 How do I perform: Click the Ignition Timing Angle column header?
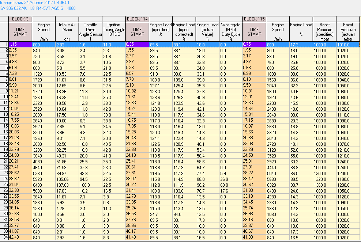coord(114,31)
